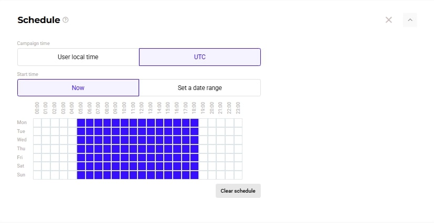Image resolution: width=434 pixels, height=223 pixels.
Task: Toggle Monday 00:00 empty cell
Action: (x=37, y=123)
